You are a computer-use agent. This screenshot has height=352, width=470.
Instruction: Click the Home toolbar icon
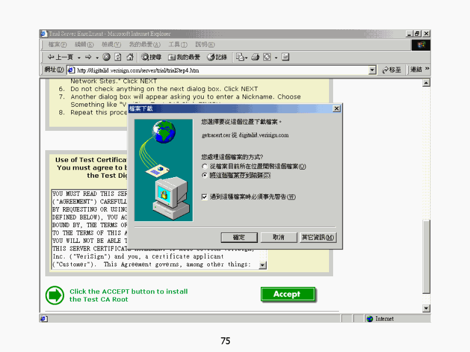click(130, 57)
